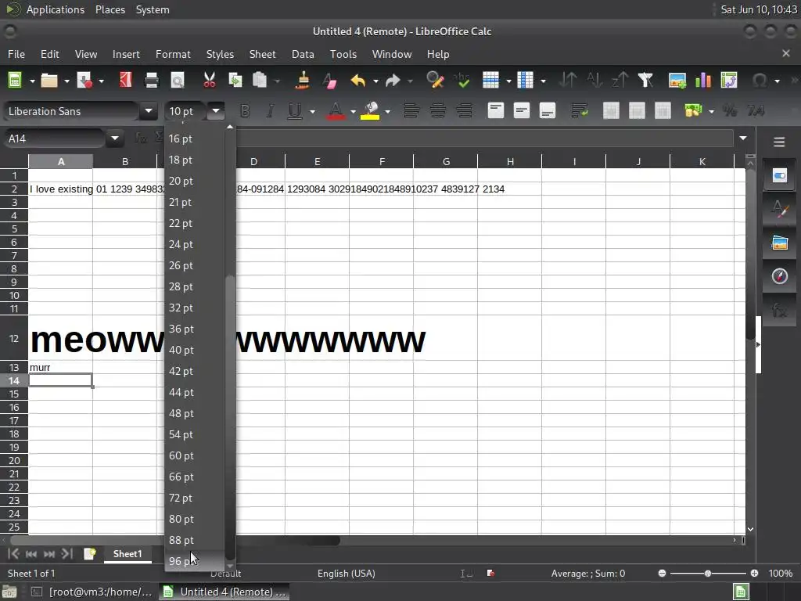Viewport: 801px width, 601px height.
Task: Open the Undo history dropdown arrow
Action: point(375,81)
